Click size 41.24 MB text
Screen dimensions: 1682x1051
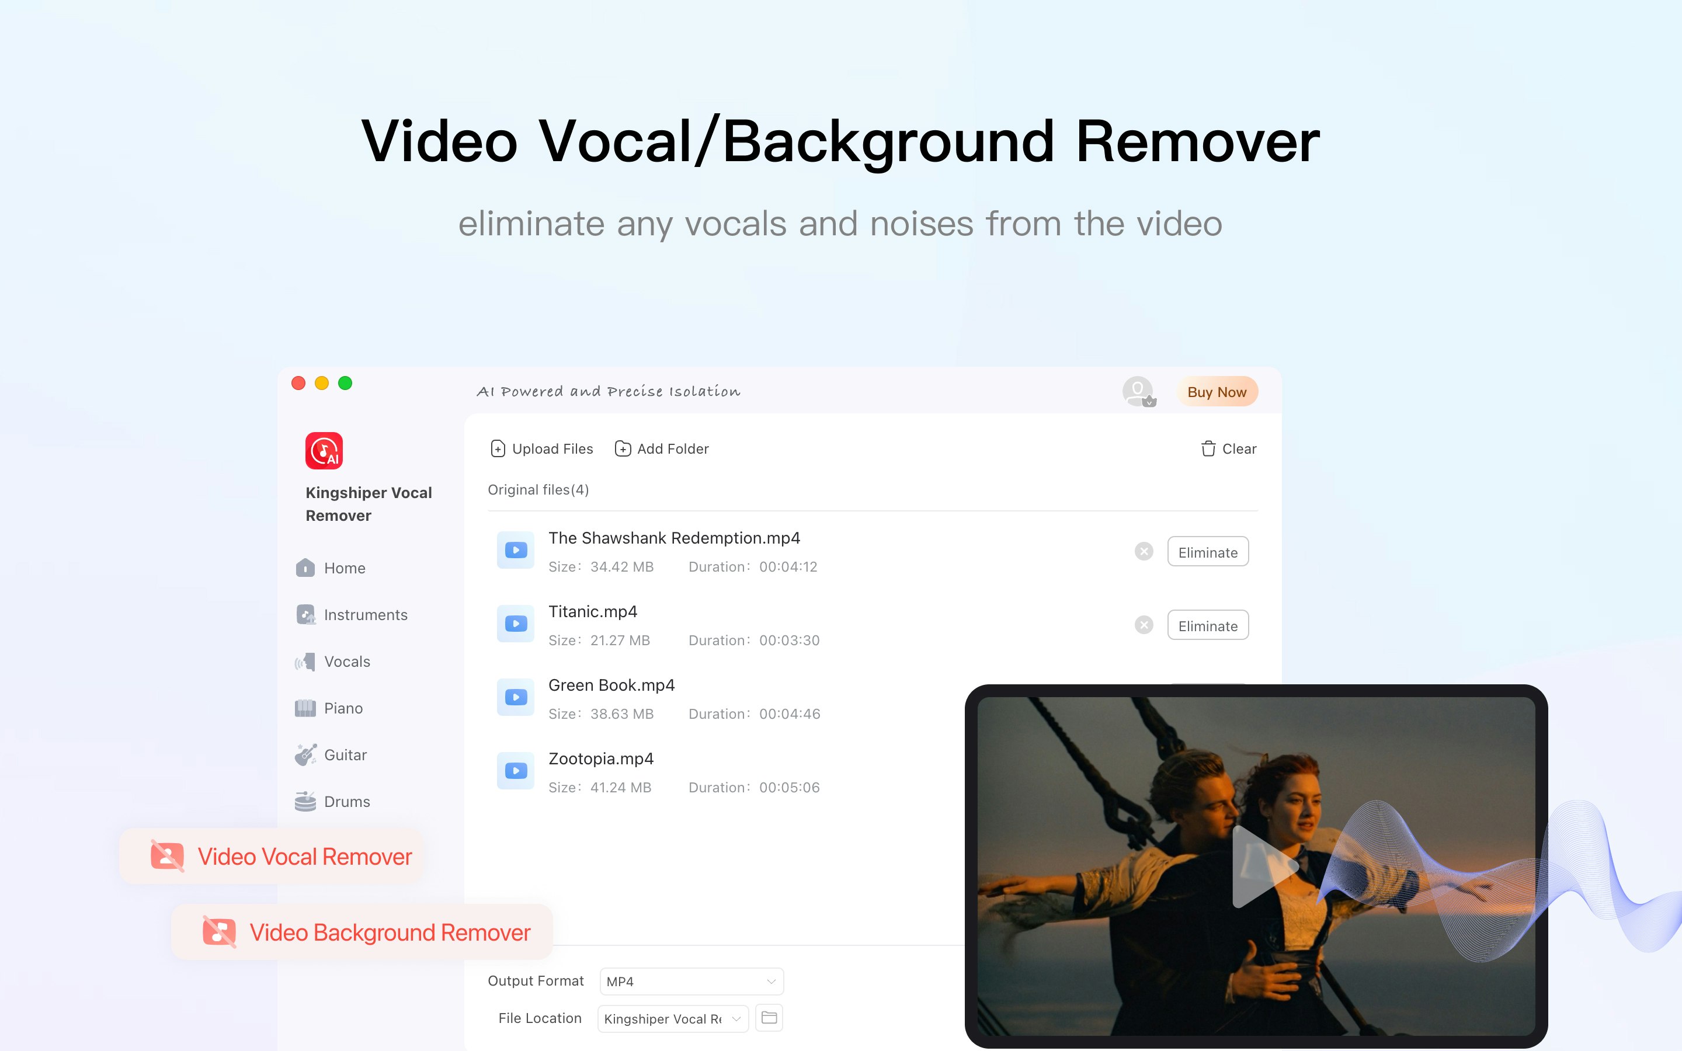(621, 788)
